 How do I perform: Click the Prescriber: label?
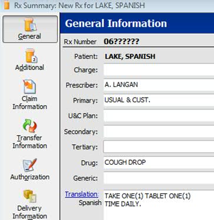click(x=82, y=85)
